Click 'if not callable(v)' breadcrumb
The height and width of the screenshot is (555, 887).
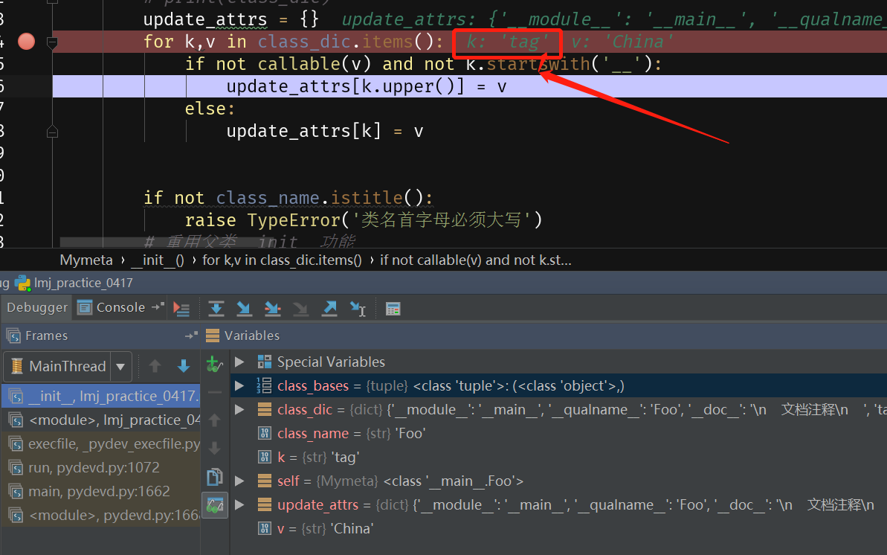pyautogui.click(x=475, y=260)
